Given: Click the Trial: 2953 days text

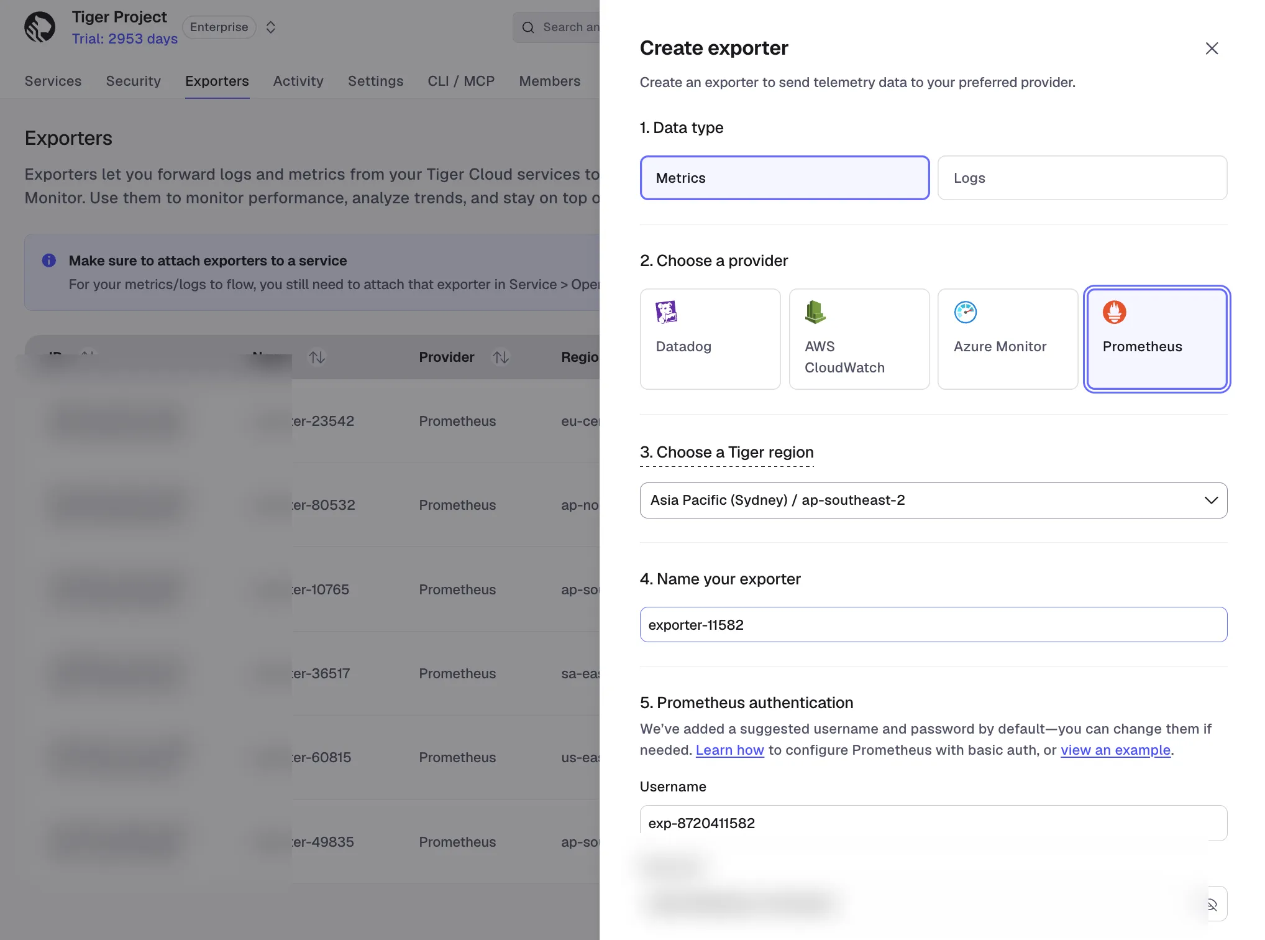Looking at the screenshot, I should click(x=124, y=39).
